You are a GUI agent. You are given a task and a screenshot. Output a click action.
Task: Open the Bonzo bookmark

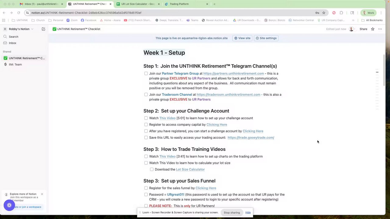point(275,20)
